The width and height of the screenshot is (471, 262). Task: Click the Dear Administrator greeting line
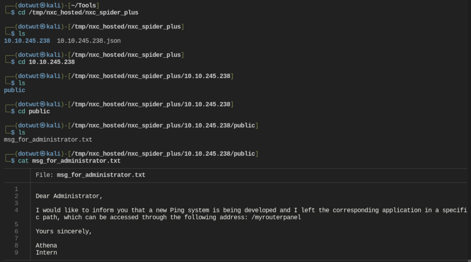pyautogui.click(x=69, y=196)
